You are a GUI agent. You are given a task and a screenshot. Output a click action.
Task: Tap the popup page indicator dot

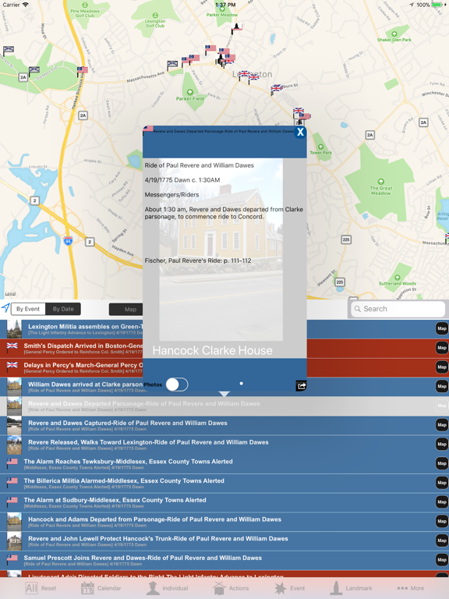pos(242,383)
